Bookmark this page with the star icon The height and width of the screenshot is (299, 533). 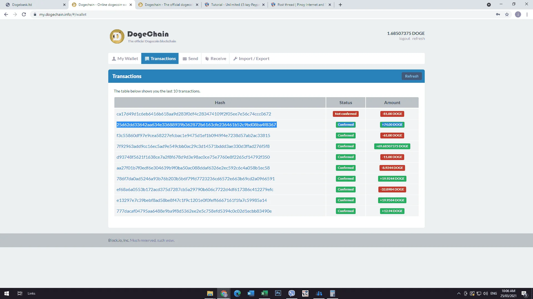(x=507, y=14)
